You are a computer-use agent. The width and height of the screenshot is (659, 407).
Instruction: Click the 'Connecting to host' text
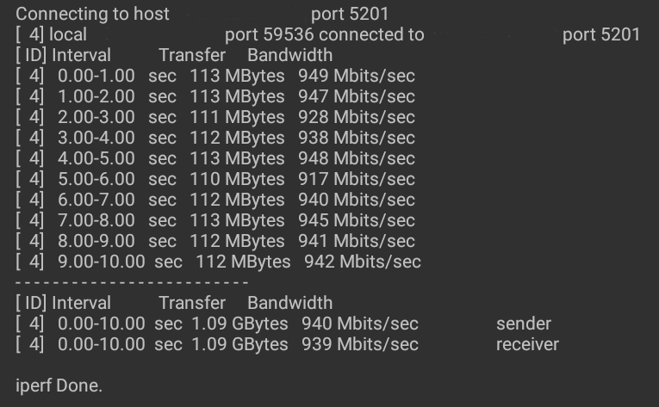93,14
